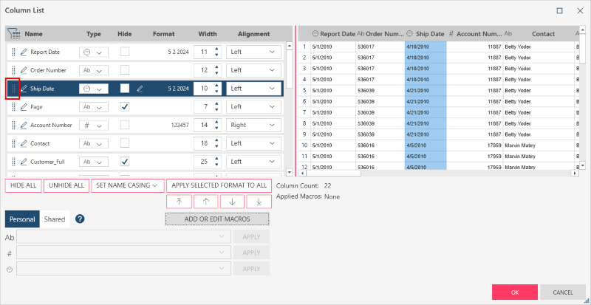This screenshot has width=591, height=305.
Task: Move selected column to bottom
Action: (259, 201)
